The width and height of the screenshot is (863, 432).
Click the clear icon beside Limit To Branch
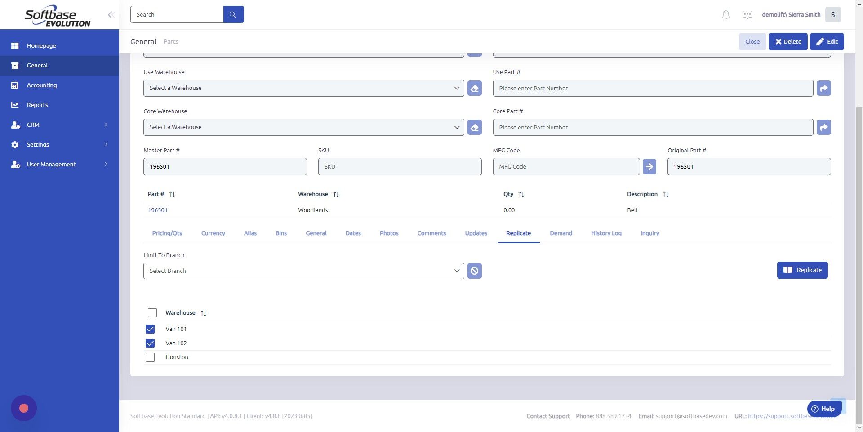pos(474,271)
